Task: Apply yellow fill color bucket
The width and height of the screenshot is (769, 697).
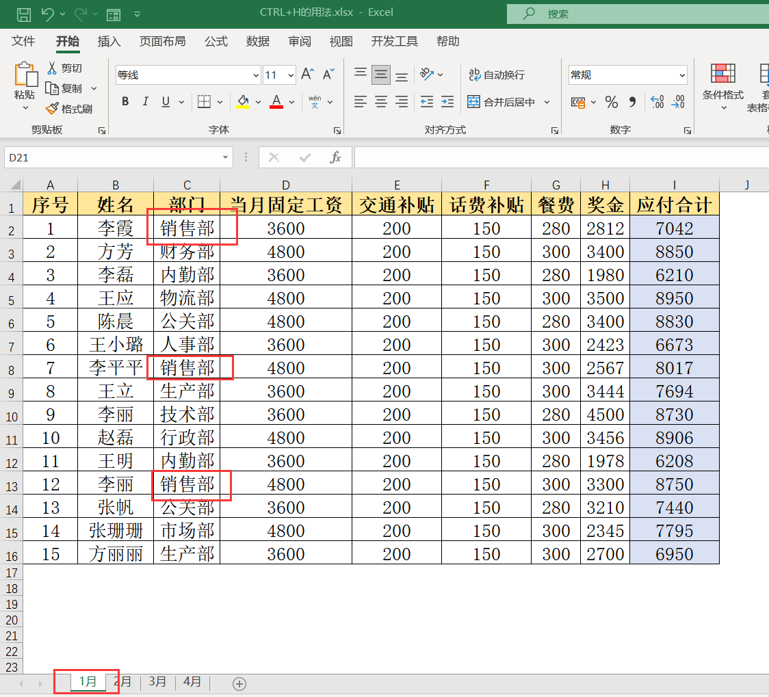Action: tap(243, 101)
